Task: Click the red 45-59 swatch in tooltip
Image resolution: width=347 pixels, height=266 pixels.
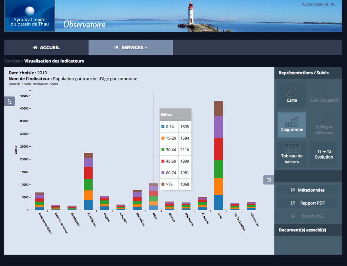Action: [x=163, y=161]
